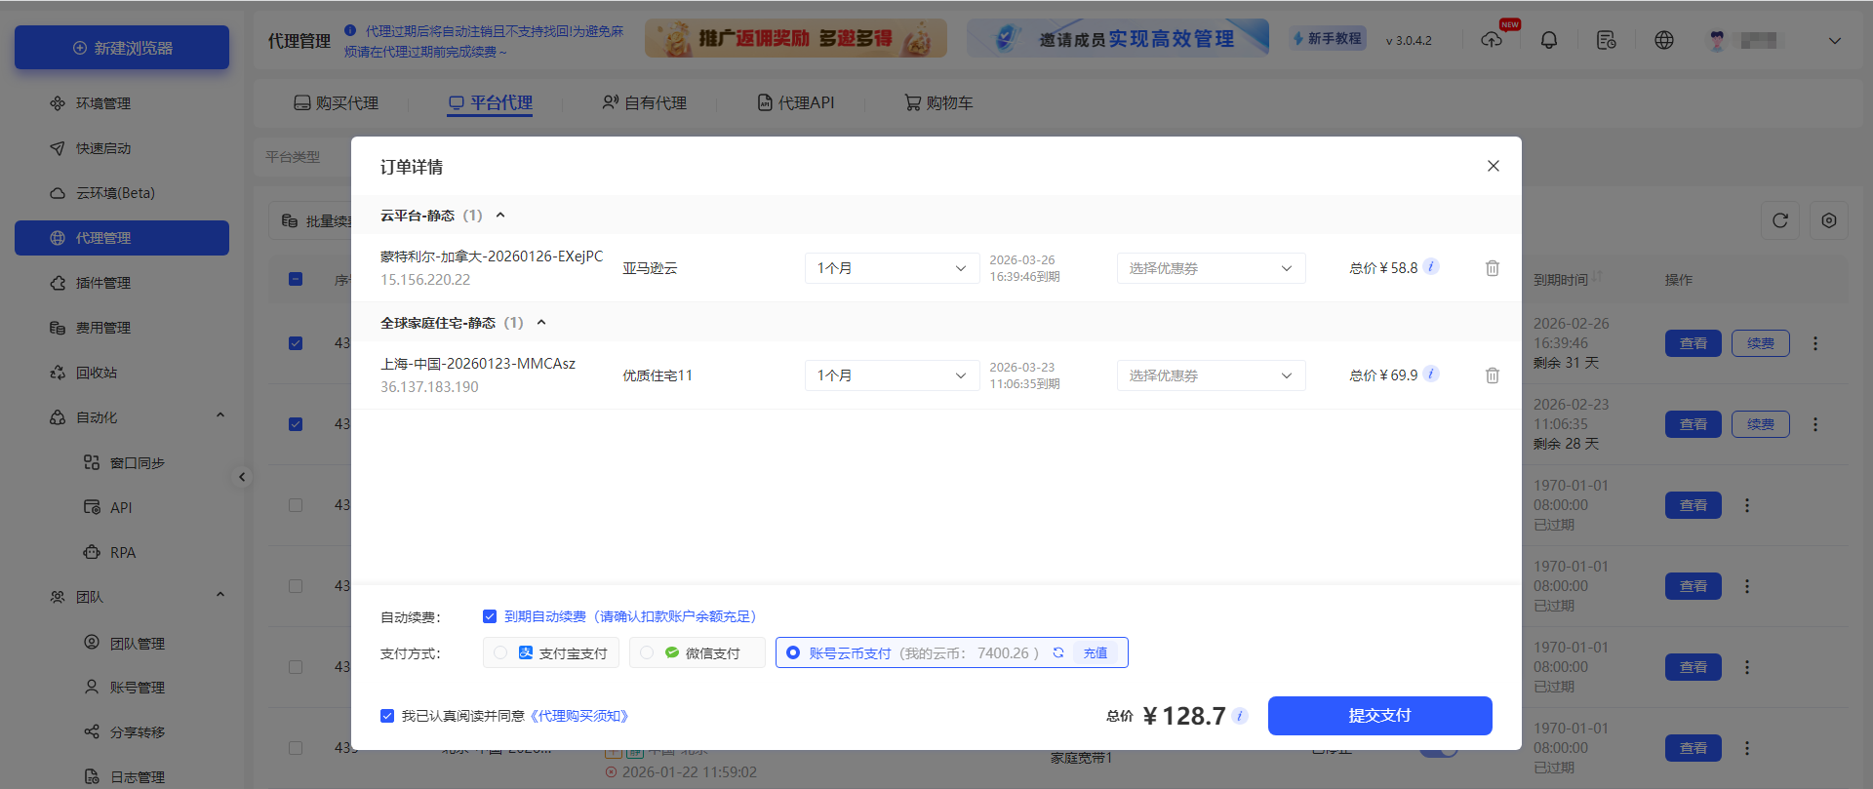Refresh the proxy list table

(1780, 220)
